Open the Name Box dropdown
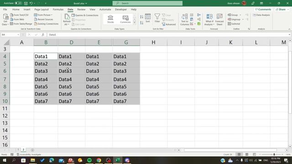The width and height of the screenshot is (292, 164). point(18,35)
